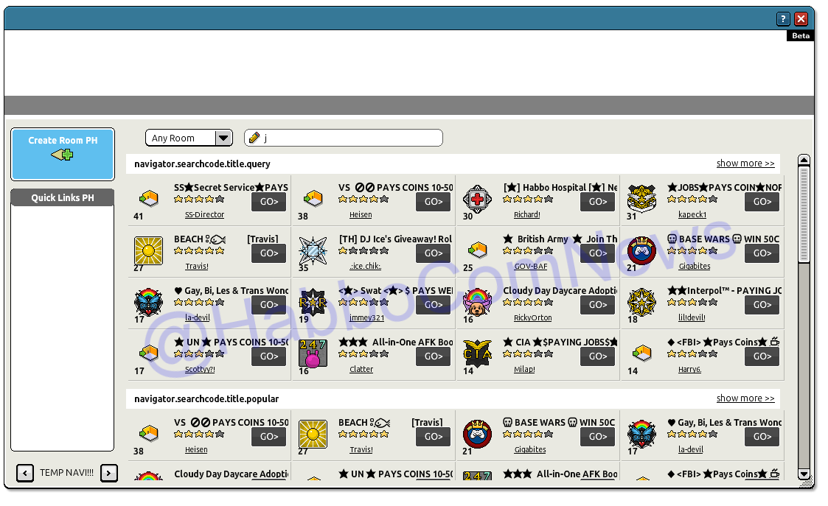The width and height of the screenshot is (828, 506).
Task: Click the BASE WARS gamepad badge in query section
Action: click(x=641, y=250)
